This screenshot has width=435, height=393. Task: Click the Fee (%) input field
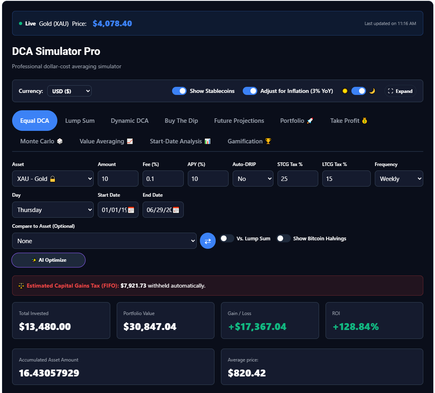pos(163,179)
